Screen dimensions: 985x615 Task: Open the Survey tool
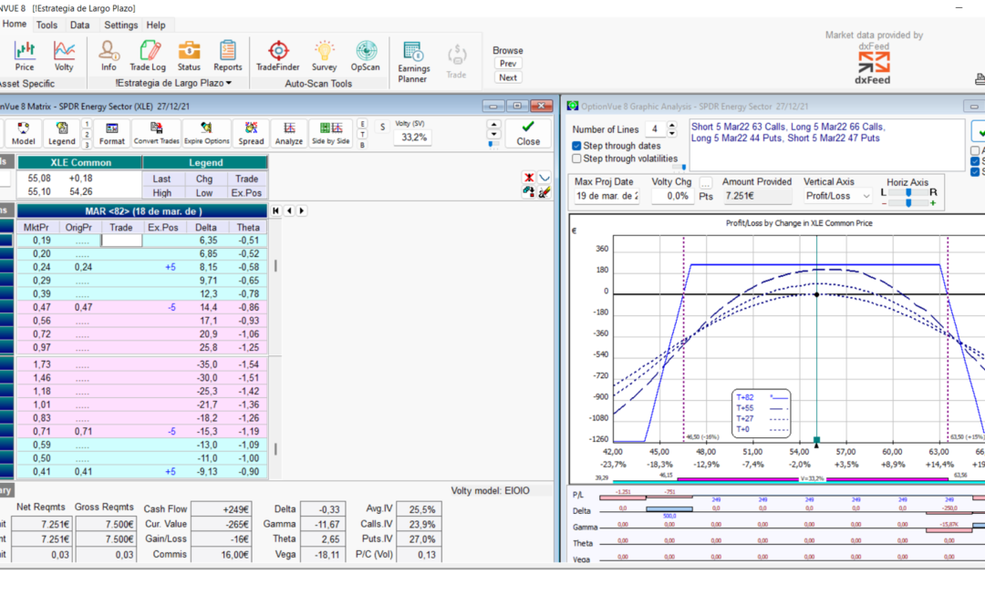[x=324, y=56]
